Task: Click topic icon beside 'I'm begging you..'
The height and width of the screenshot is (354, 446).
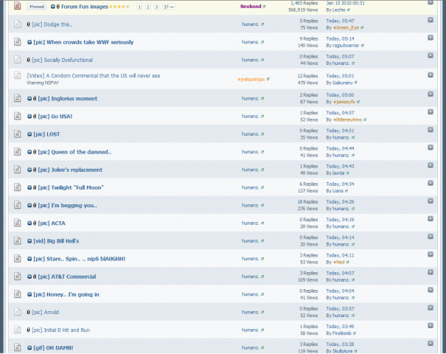Action: (x=18, y=205)
